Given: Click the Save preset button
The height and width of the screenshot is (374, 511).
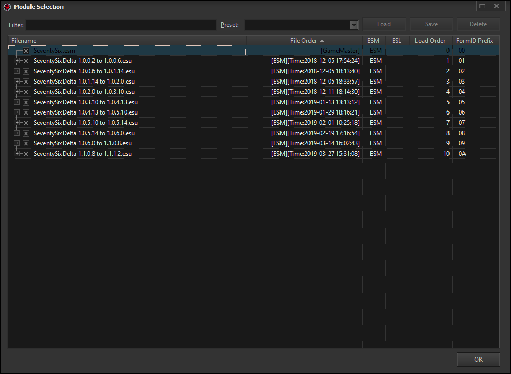Looking at the screenshot, I should coord(431,24).
